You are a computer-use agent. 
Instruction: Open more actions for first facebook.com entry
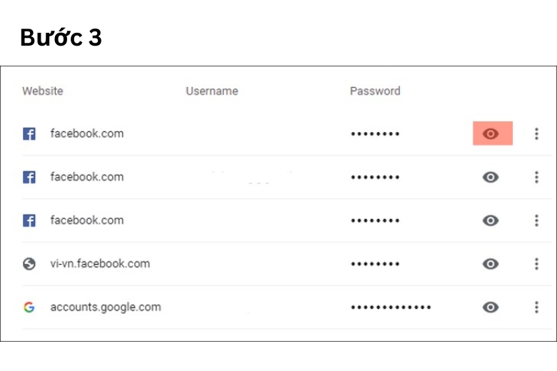(536, 134)
